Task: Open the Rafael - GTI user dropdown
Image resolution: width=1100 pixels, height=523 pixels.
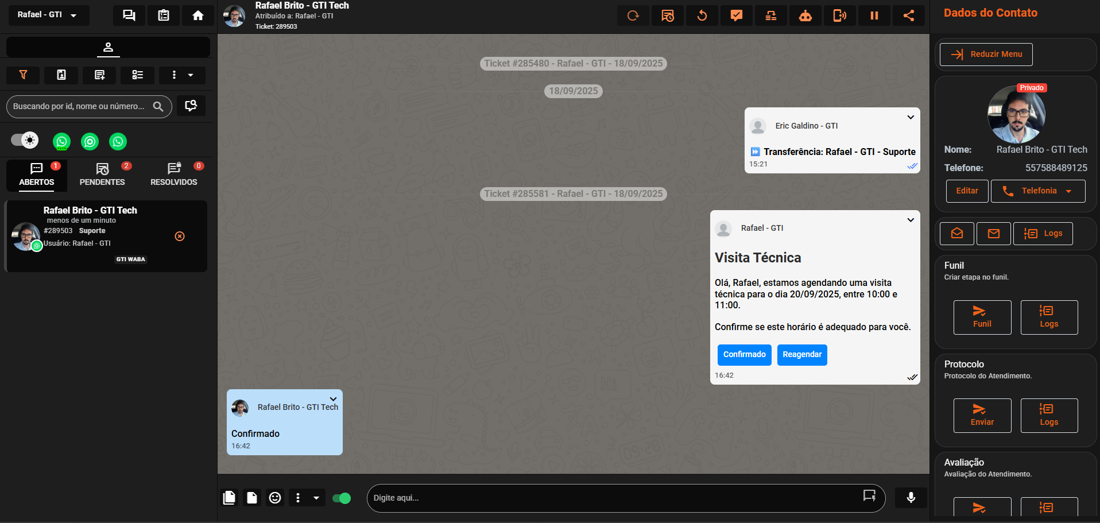Action: tap(48, 15)
